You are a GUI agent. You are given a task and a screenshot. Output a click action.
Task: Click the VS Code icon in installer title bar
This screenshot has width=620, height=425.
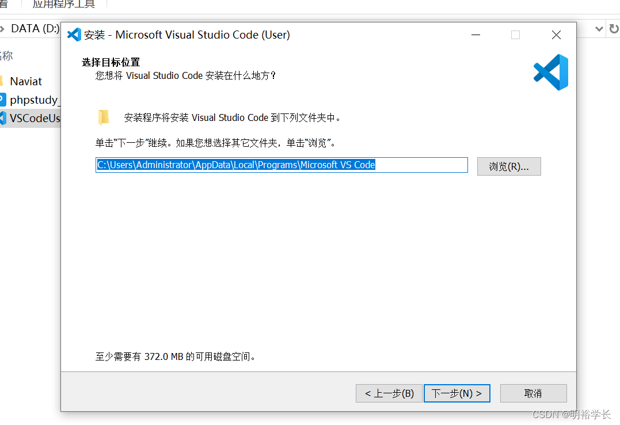[x=74, y=35]
